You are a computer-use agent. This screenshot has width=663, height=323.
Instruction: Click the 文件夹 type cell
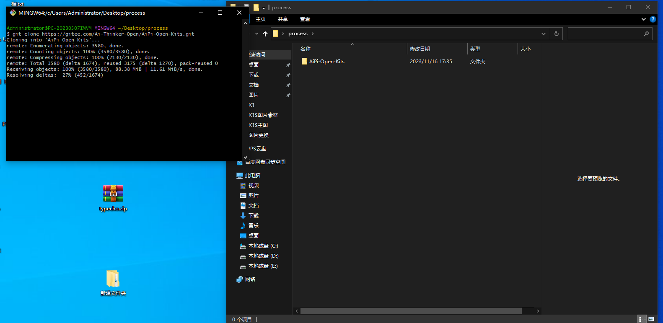click(478, 62)
